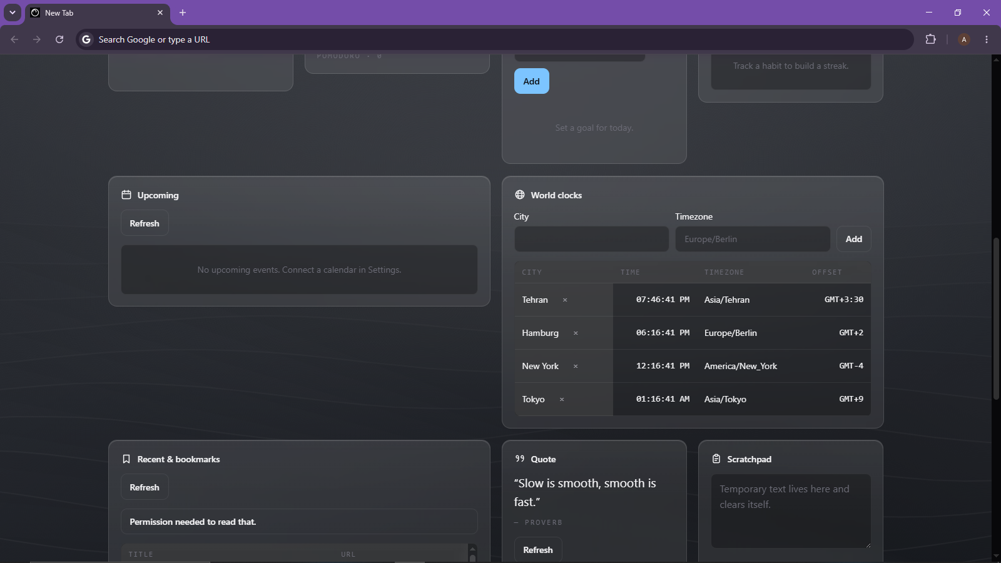The image size is (1001, 563).
Task: Close the New Tab tab
Action: [x=160, y=13]
